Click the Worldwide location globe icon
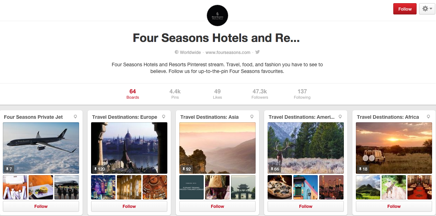Image resolution: width=436 pixels, height=216 pixels. pyautogui.click(x=177, y=52)
